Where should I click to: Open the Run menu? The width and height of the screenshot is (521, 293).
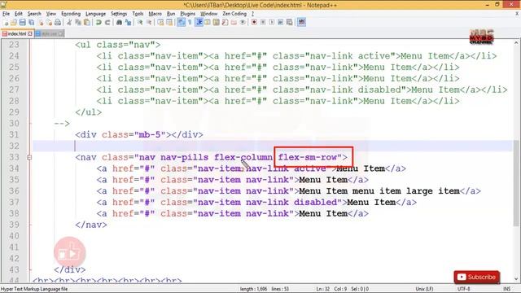171,14
